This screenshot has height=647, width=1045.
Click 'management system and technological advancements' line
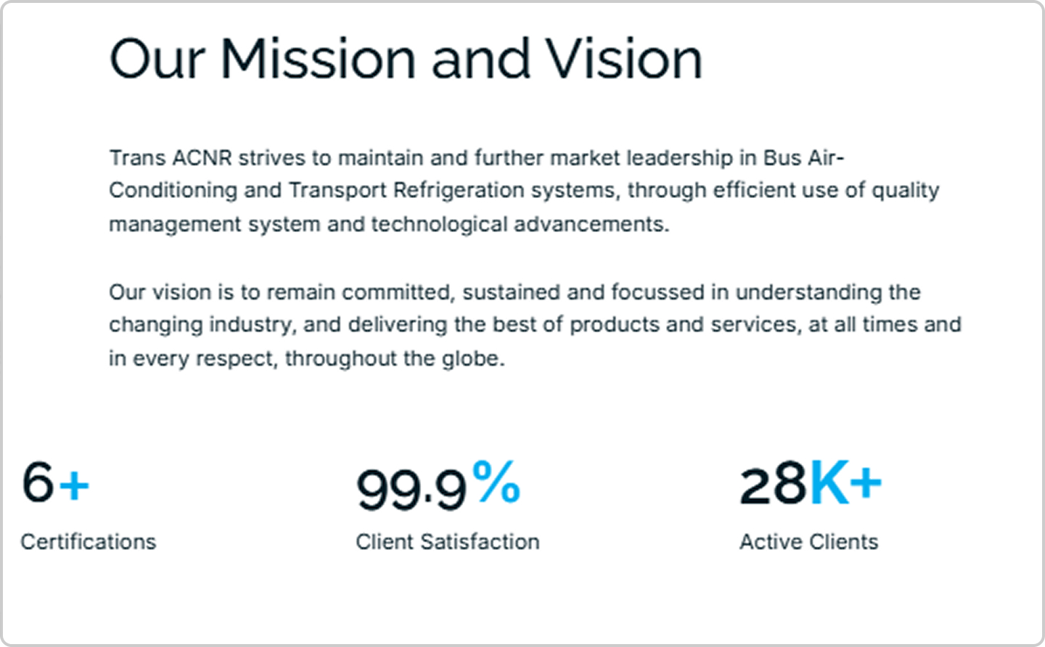coord(389,224)
